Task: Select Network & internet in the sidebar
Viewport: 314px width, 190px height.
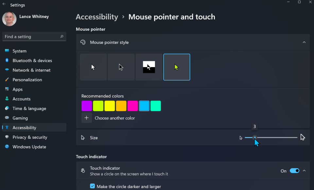Action: [31, 70]
